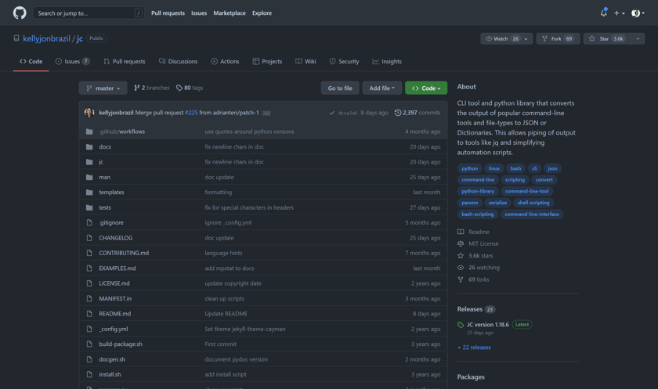Open the notifications bell

coord(603,13)
